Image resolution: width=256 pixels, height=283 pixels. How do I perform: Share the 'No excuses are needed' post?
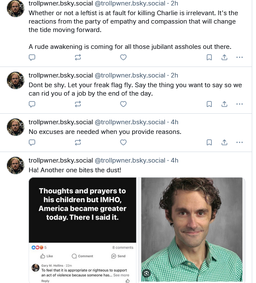224,142
